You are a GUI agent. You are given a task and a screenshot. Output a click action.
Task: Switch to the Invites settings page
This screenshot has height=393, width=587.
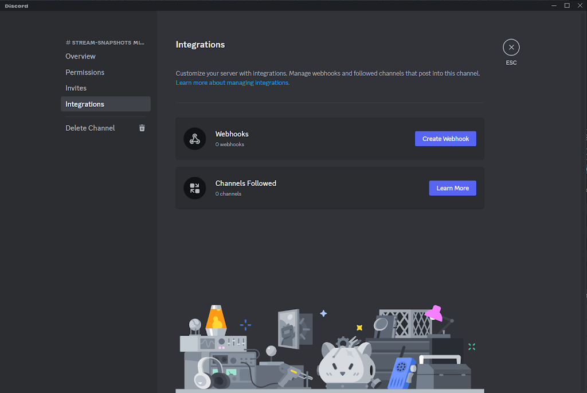coord(76,88)
